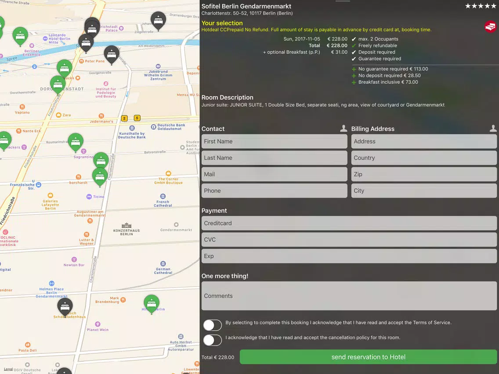Focus the CVC field
The image size is (499, 374).
(x=349, y=240)
